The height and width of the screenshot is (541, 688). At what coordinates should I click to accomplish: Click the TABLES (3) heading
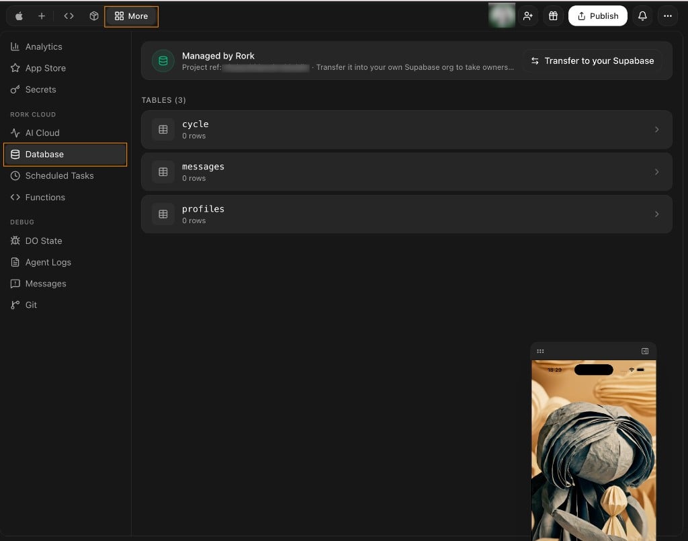(x=164, y=100)
